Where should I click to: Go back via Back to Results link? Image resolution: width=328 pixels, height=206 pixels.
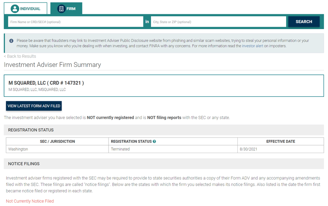point(20,56)
